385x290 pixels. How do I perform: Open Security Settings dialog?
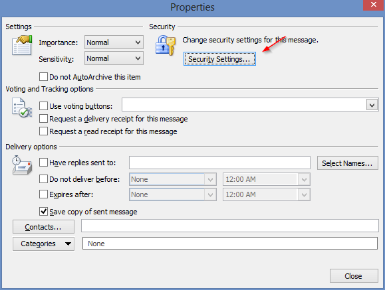point(219,59)
